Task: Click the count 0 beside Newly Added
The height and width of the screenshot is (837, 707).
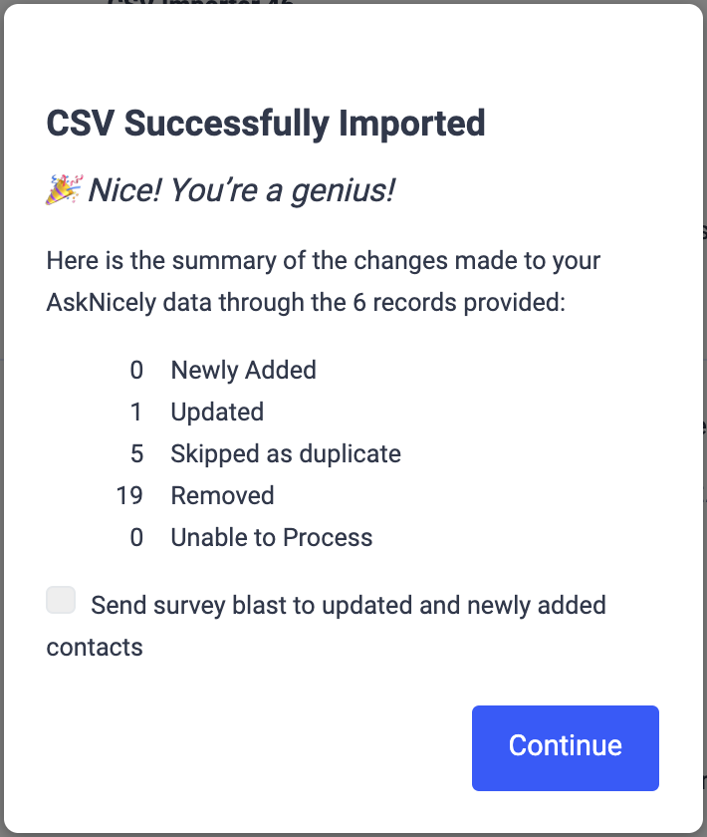Action: 136,371
